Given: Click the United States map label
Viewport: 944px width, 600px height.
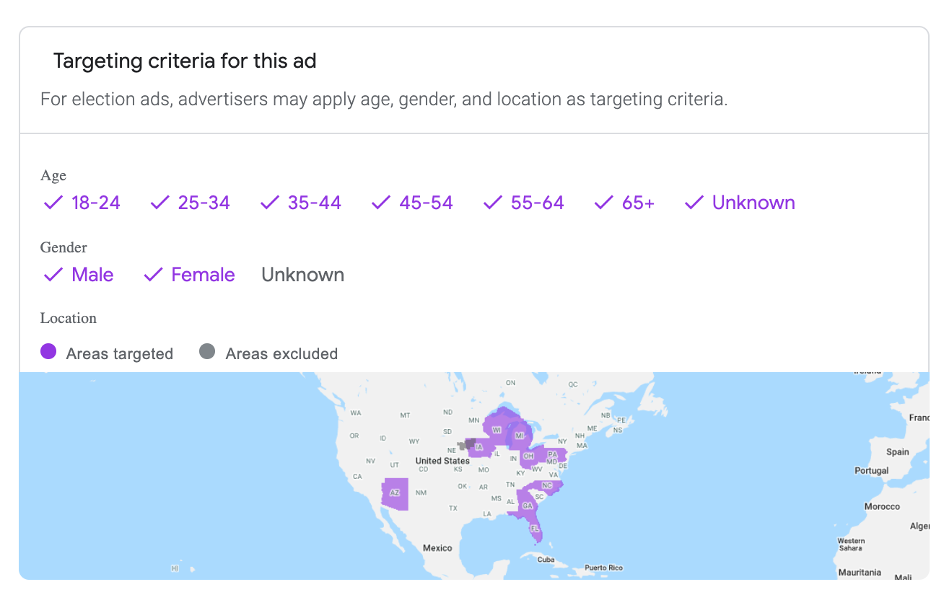Looking at the screenshot, I should click(442, 460).
